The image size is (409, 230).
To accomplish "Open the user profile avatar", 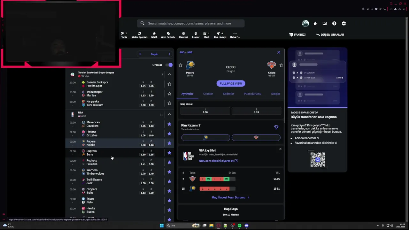I will point(305,23).
